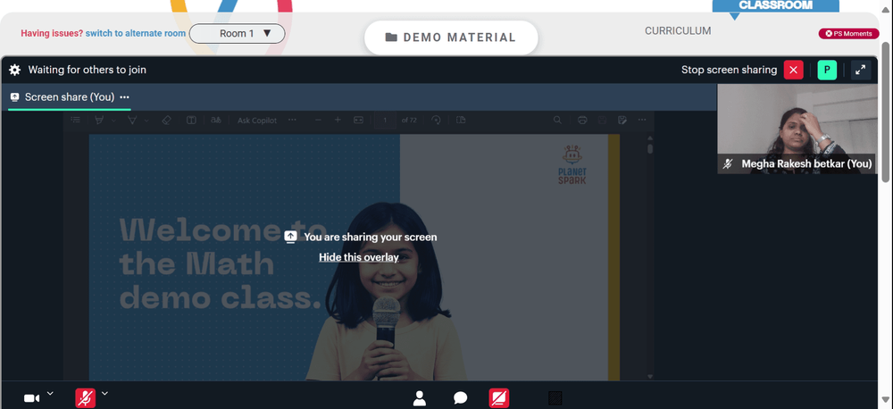The image size is (893, 409).
Task: Zoom out with minus icon
Action: pos(319,121)
